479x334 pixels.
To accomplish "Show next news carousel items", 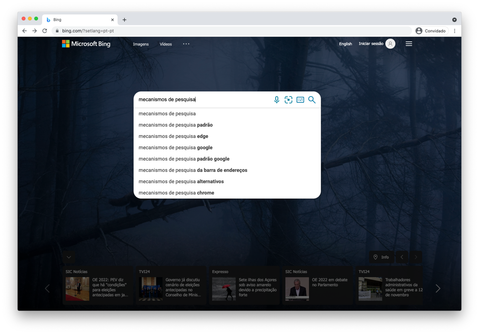I will (x=438, y=288).
